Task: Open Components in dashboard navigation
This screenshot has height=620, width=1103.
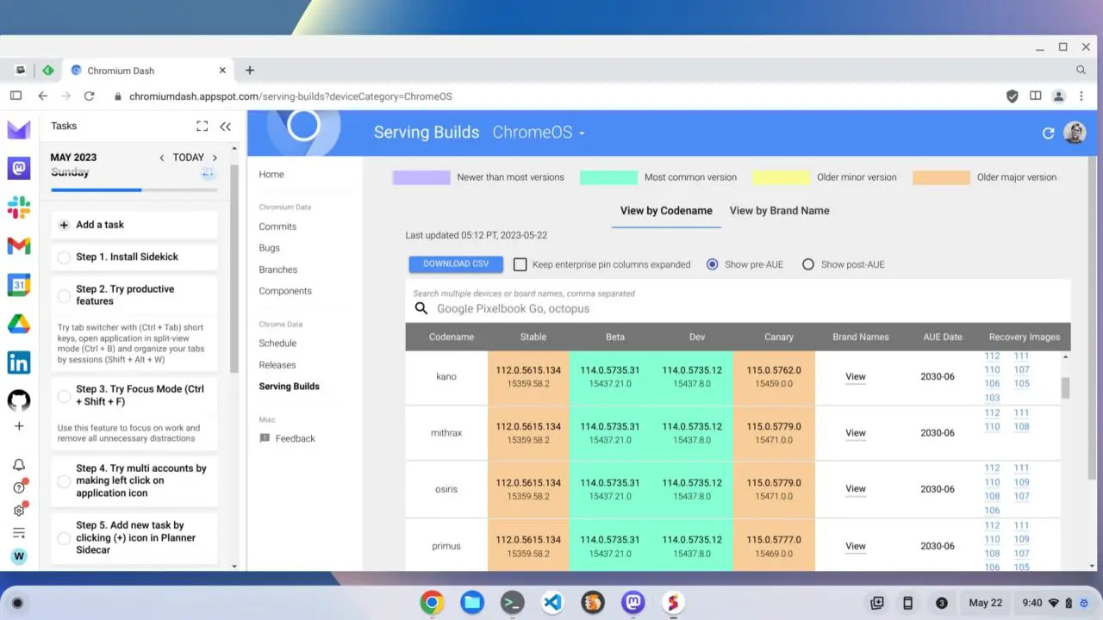Action: click(x=285, y=291)
